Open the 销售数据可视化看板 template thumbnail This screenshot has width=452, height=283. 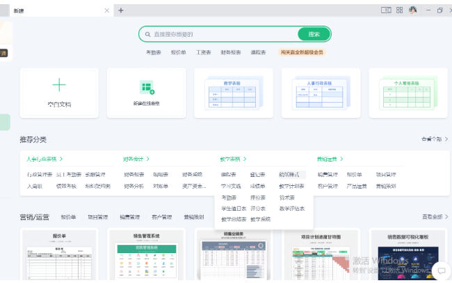(x=408, y=255)
